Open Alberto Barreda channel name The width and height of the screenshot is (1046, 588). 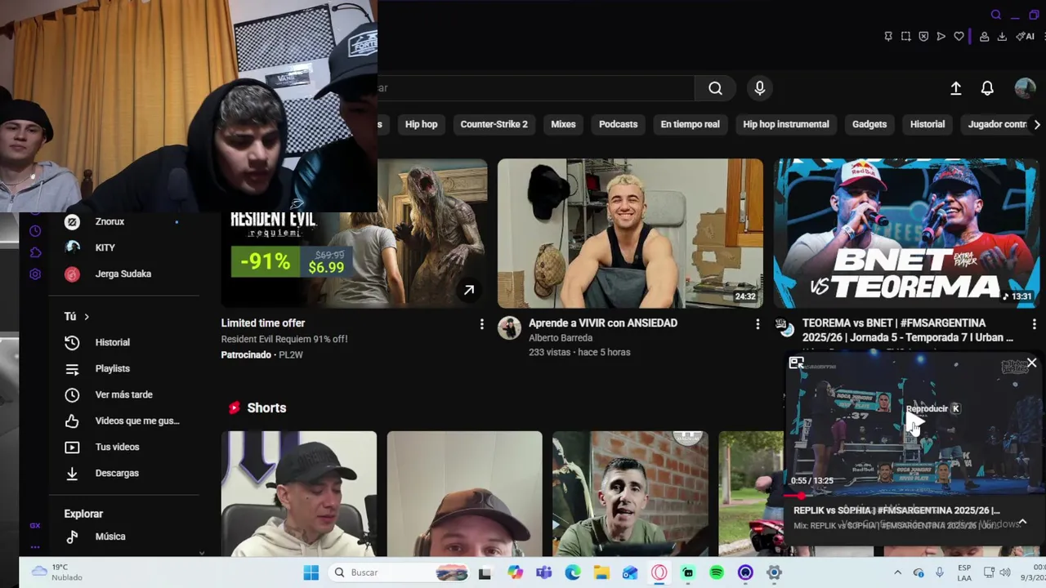(561, 338)
